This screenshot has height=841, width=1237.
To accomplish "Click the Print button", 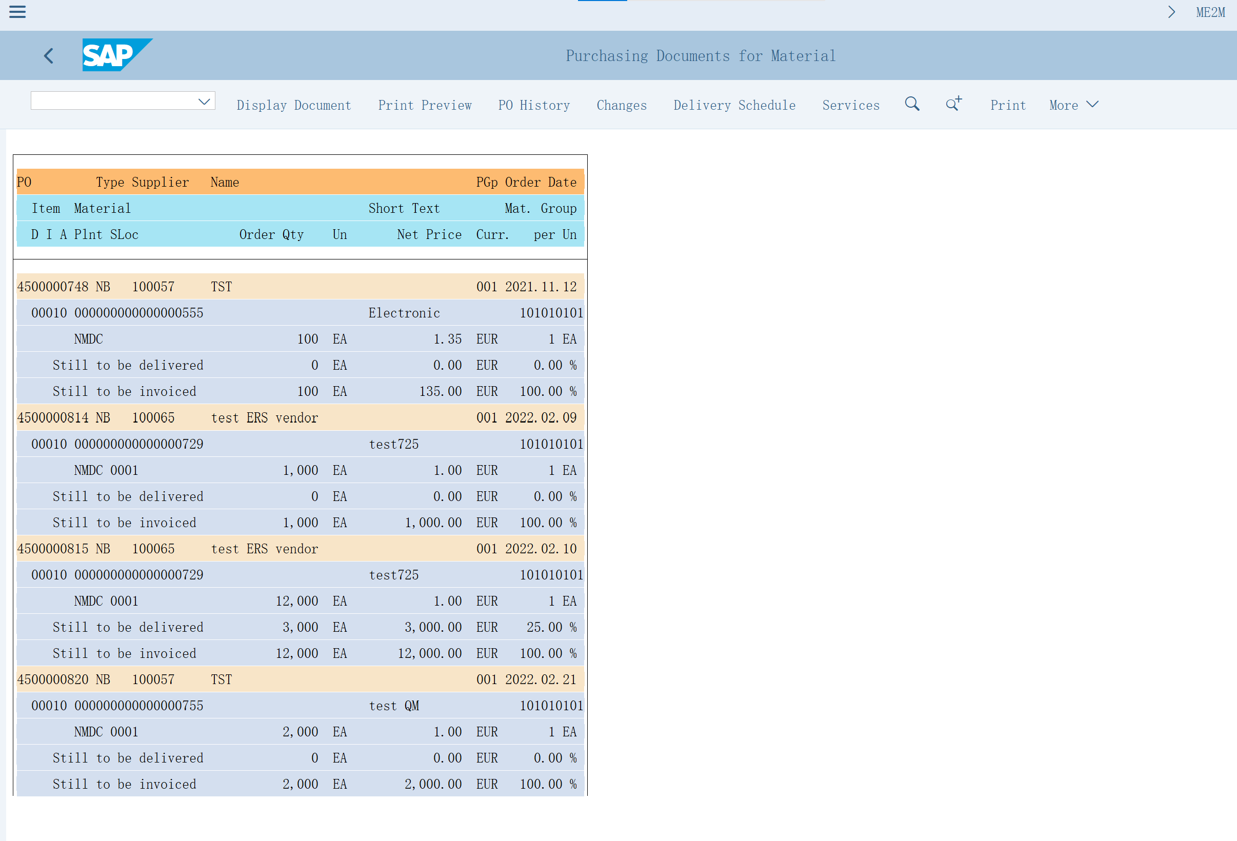I will [x=1008, y=106].
